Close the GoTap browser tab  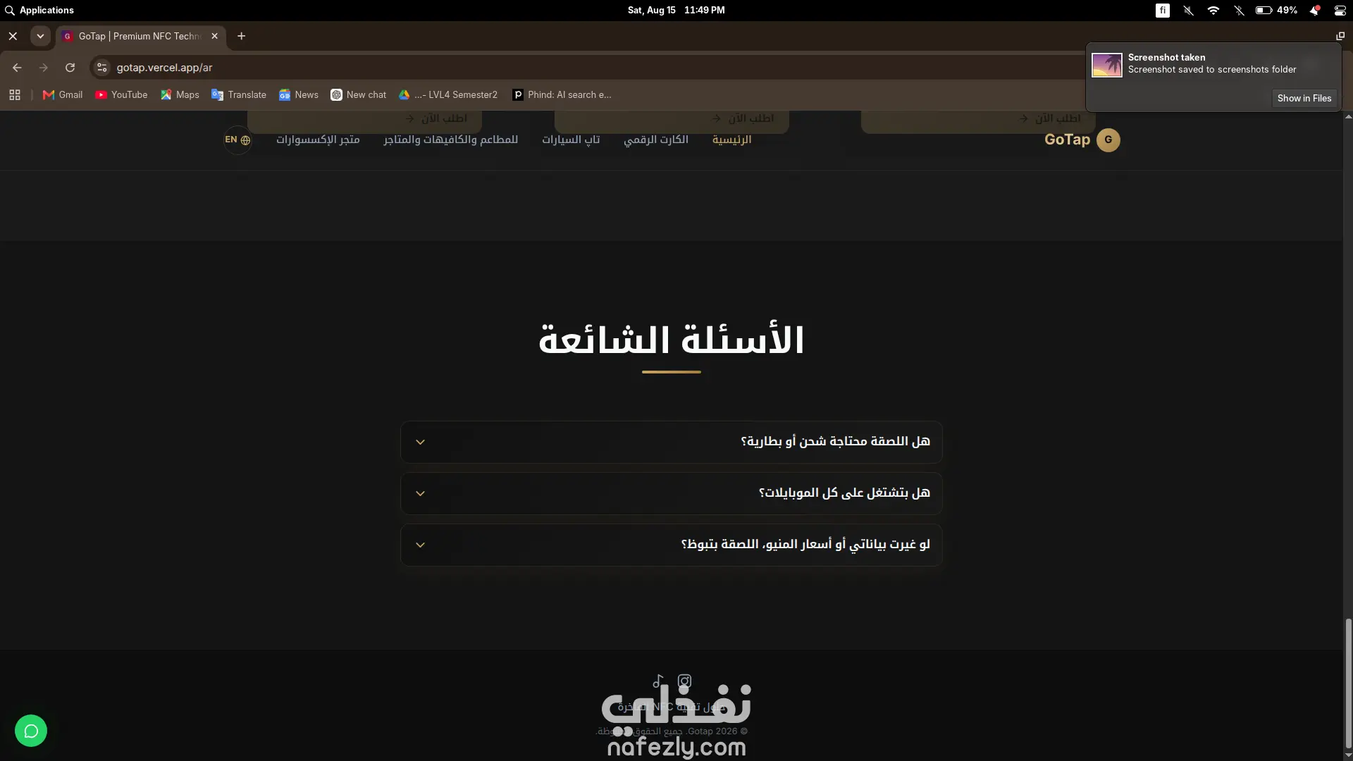click(x=215, y=36)
